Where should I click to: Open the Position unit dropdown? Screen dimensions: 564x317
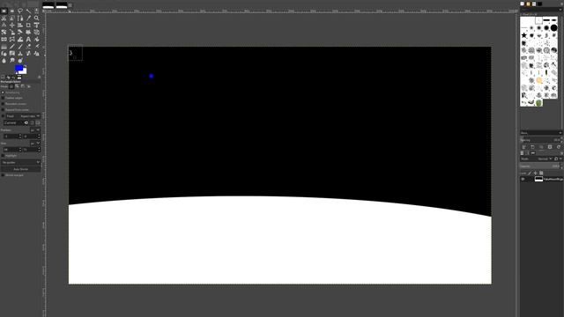(35, 130)
